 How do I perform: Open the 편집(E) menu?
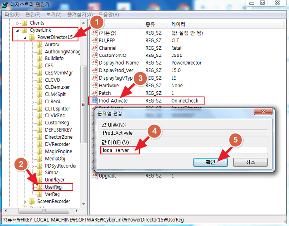coord(33,14)
